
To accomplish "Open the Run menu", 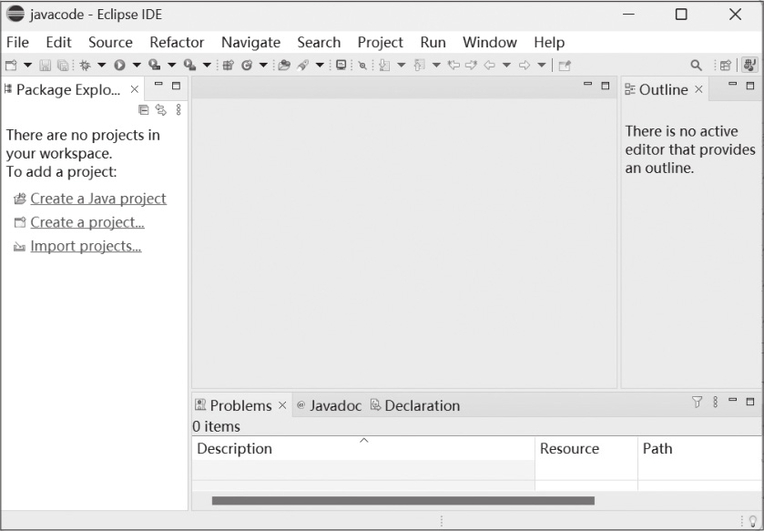I will [x=433, y=43].
